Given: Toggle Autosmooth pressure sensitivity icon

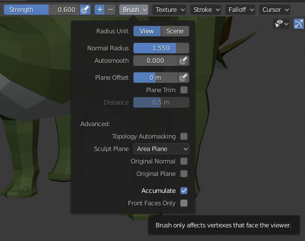Looking at the screenshot, I should click(183, 61).
